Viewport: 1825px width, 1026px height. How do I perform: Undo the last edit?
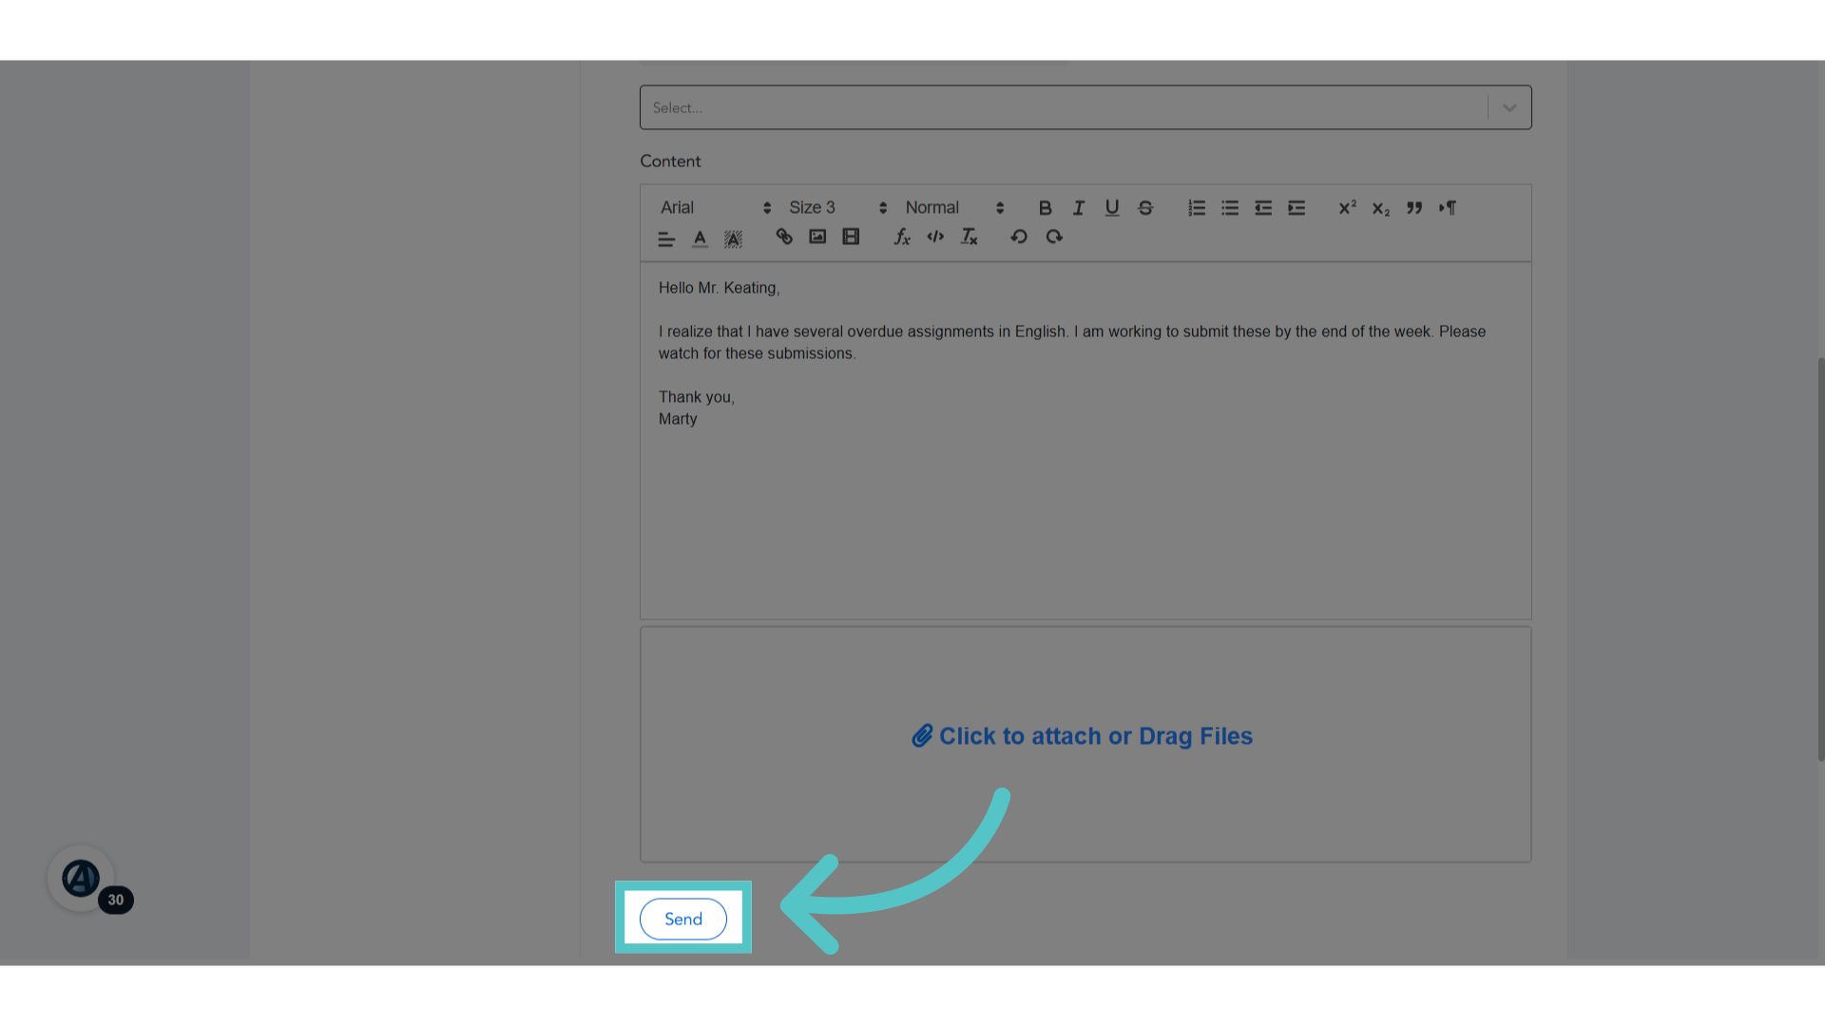[x=1019, y=237]
